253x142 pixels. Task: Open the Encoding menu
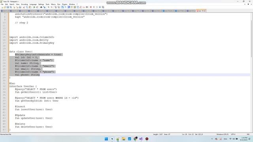[x=25, y=4]
